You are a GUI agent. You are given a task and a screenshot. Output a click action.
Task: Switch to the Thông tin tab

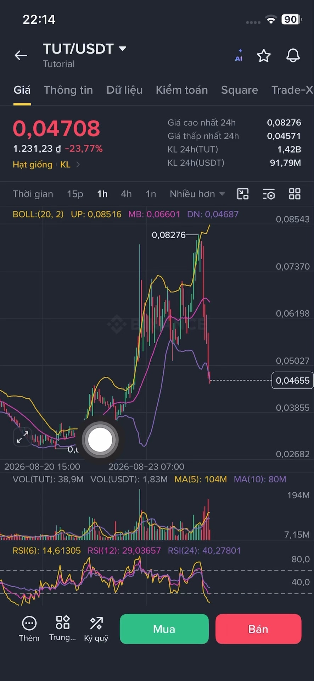(68, 90)
